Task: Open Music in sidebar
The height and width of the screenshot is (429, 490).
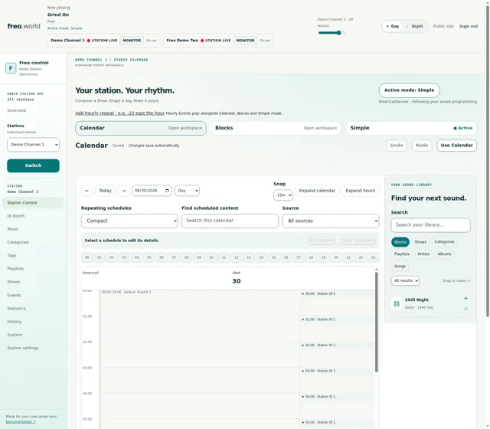Action: [13, 229]
